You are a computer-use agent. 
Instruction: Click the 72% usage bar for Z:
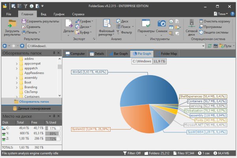pos(53,139)
